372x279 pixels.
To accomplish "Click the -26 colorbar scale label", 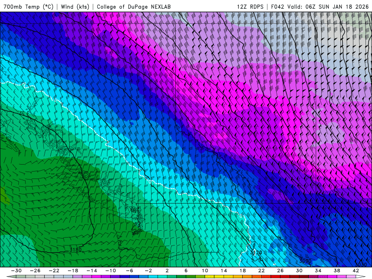I will tap(35, 271).
